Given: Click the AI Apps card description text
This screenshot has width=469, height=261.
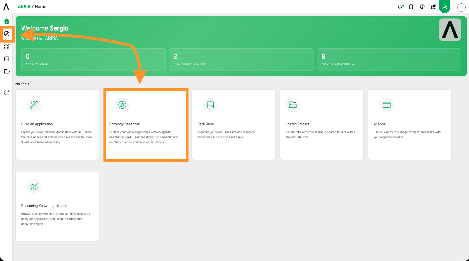Looking at the screenshot, I should point(407,135).
